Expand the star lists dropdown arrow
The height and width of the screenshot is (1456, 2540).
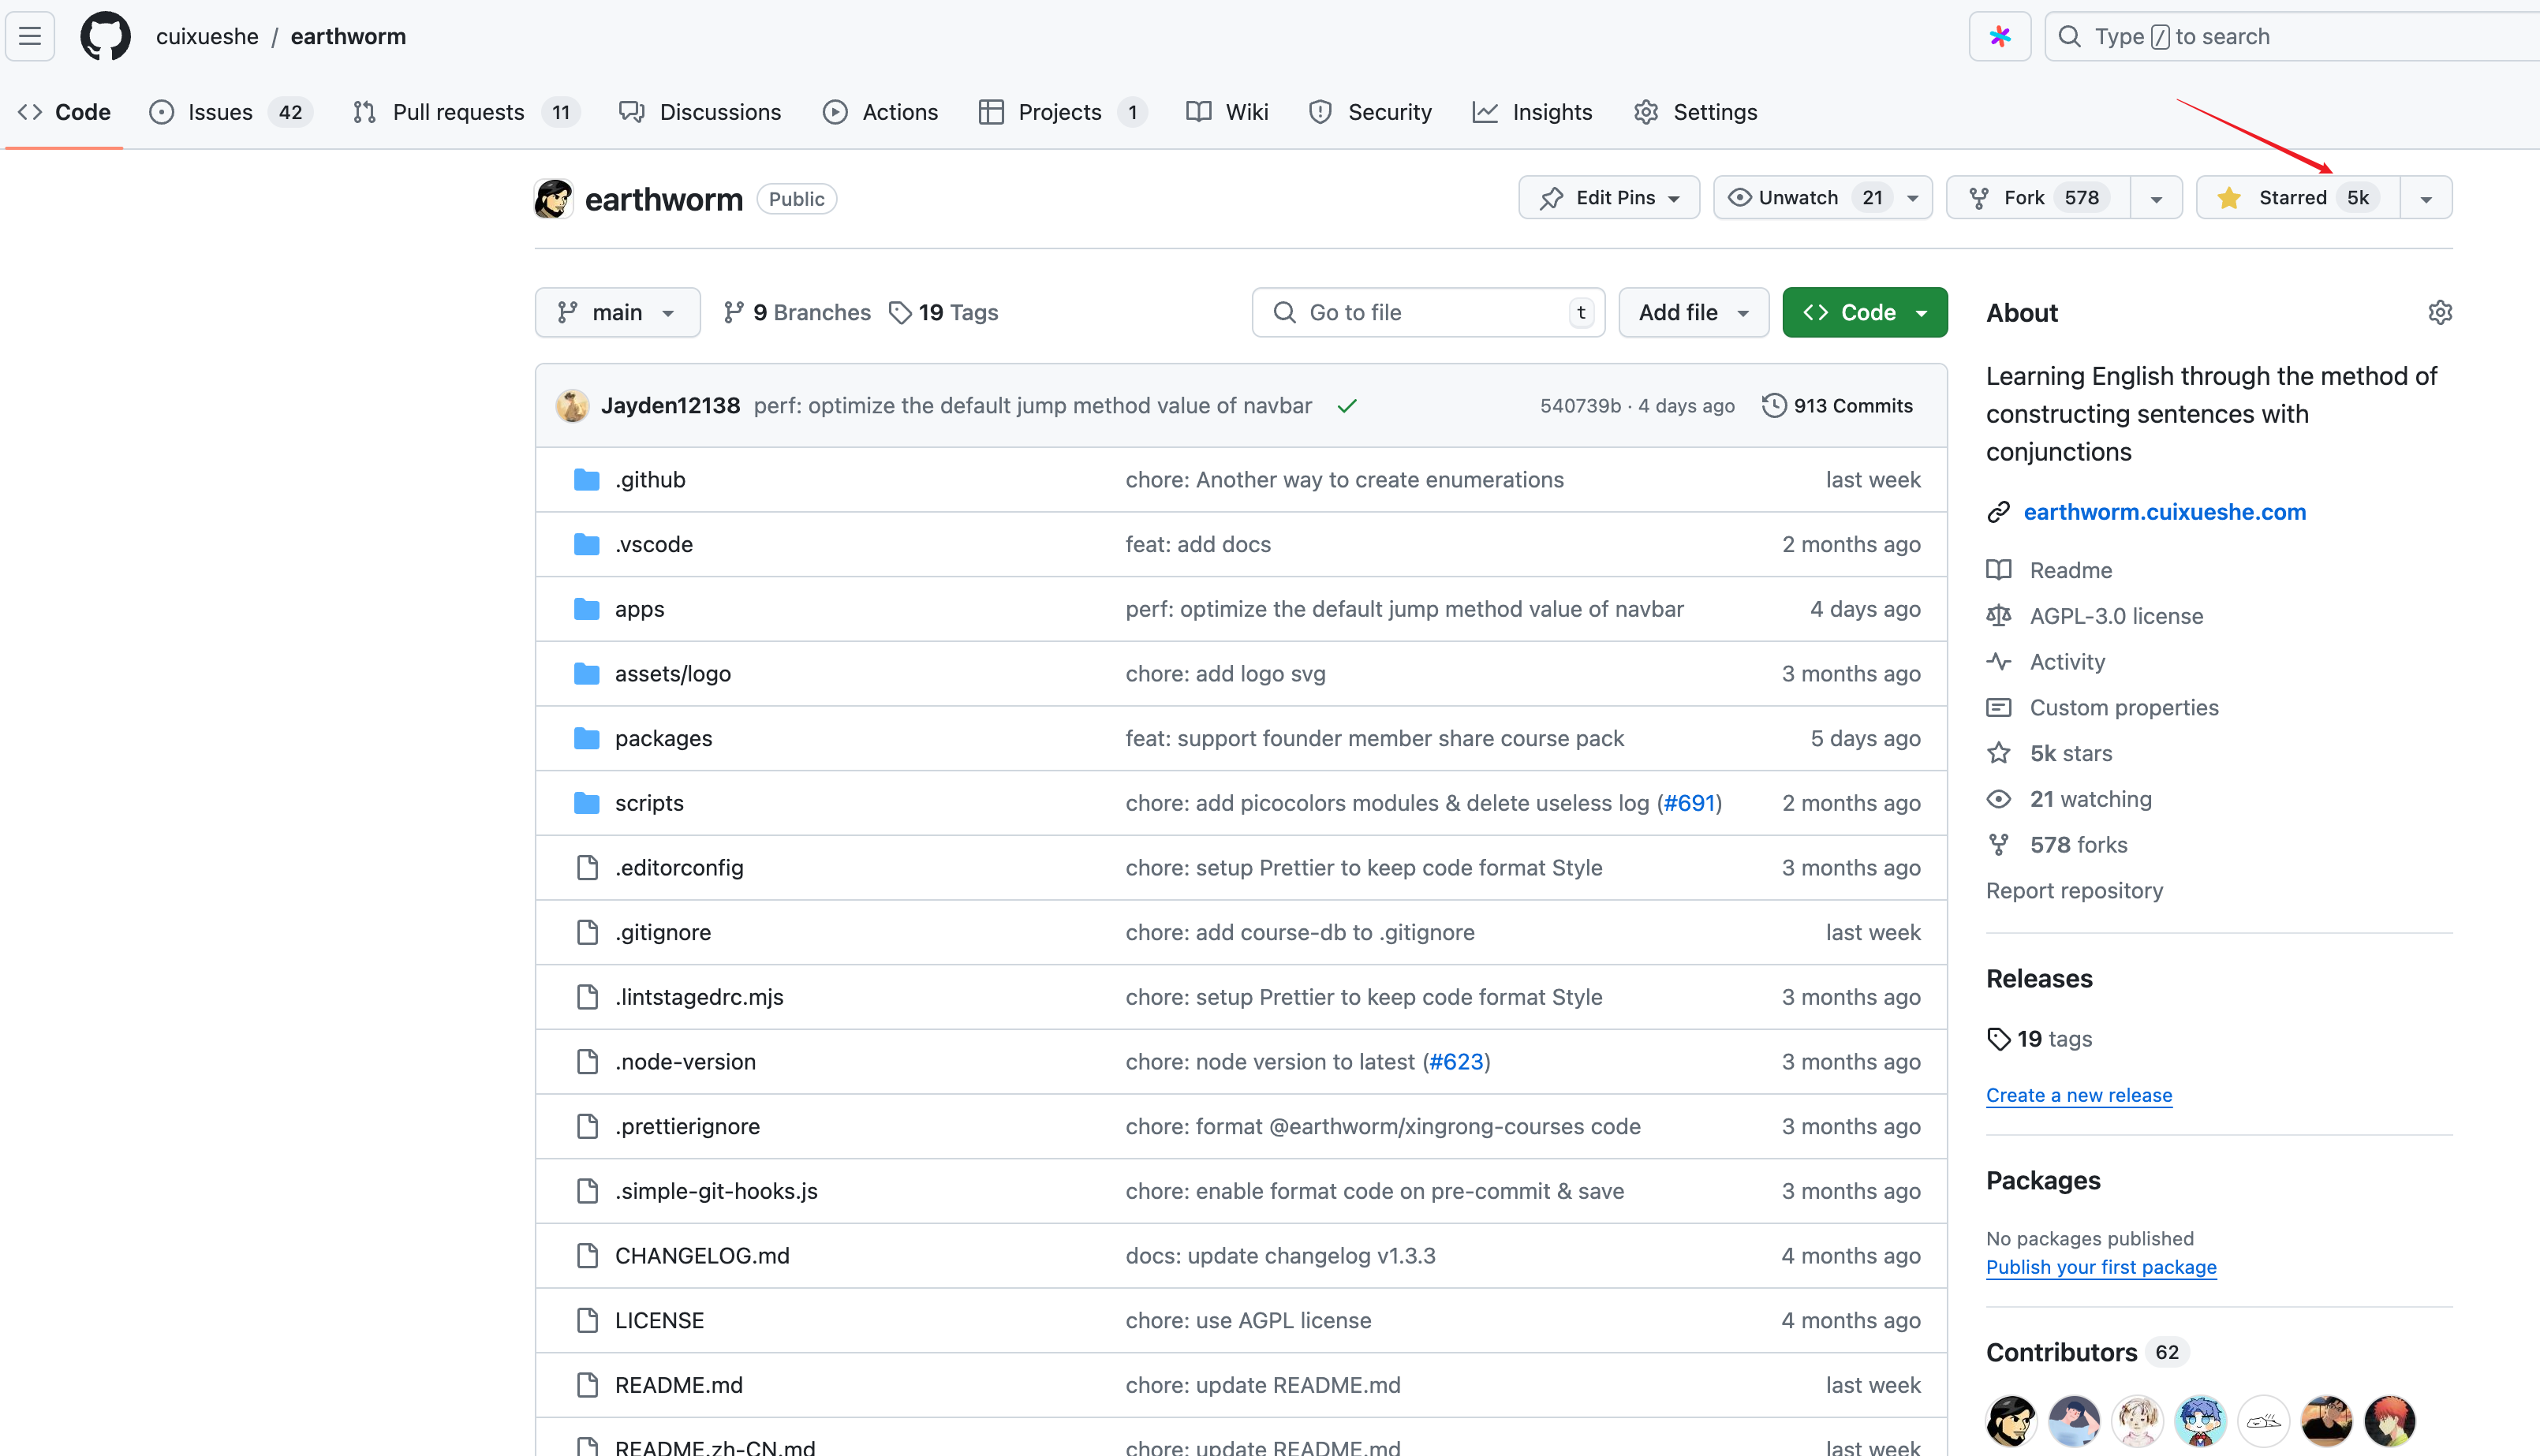tap(2426, 198)
